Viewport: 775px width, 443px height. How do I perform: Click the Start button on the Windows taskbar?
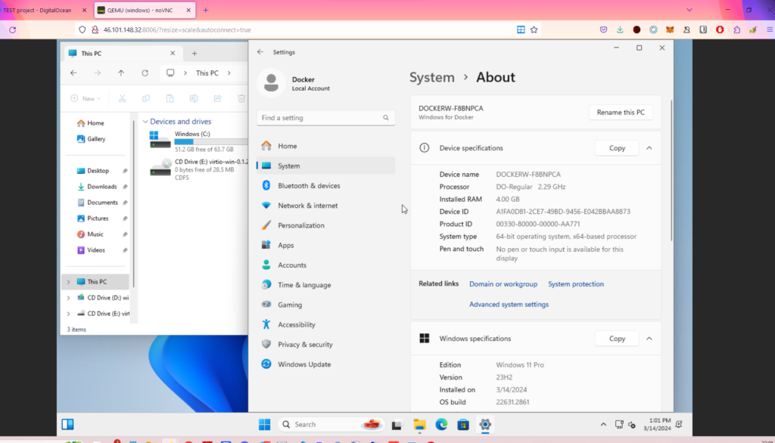pos(264,424)
